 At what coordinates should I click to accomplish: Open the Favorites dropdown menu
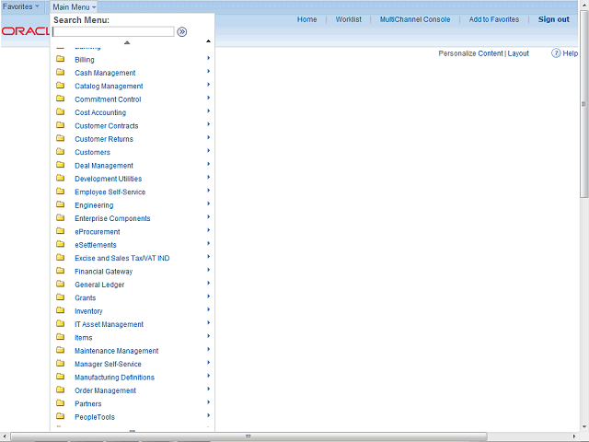[x=20, y=6]
